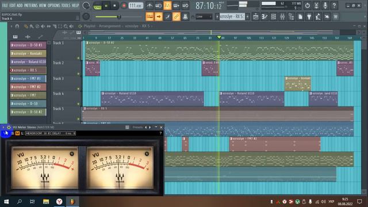Open the Line snap dropdown
This screenshot has height=207, width=368.
[x=204, y=17]
